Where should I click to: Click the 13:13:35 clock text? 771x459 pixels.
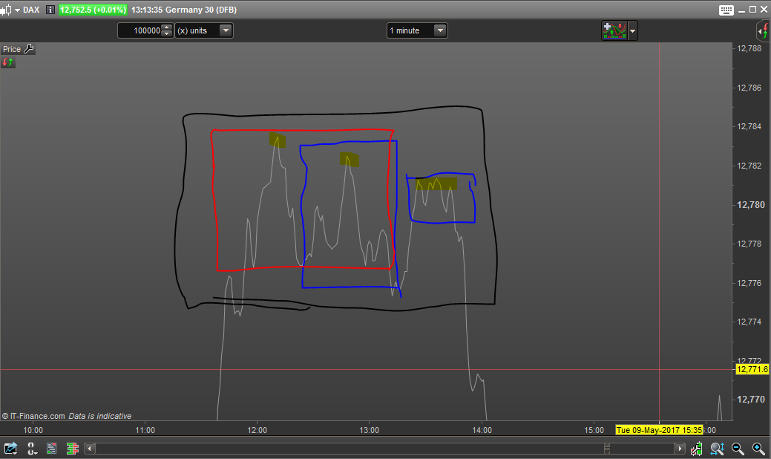point(146,10)
